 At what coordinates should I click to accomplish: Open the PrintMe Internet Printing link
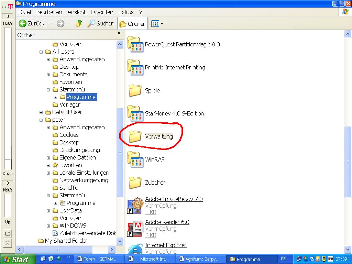point(175,68)
